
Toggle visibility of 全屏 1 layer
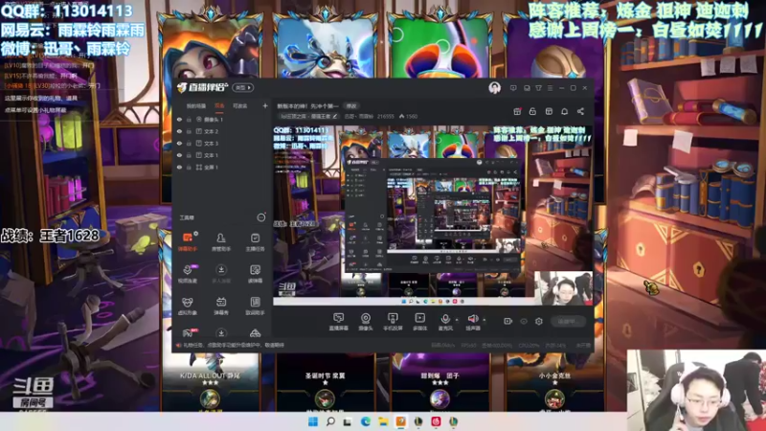point(179,167)
